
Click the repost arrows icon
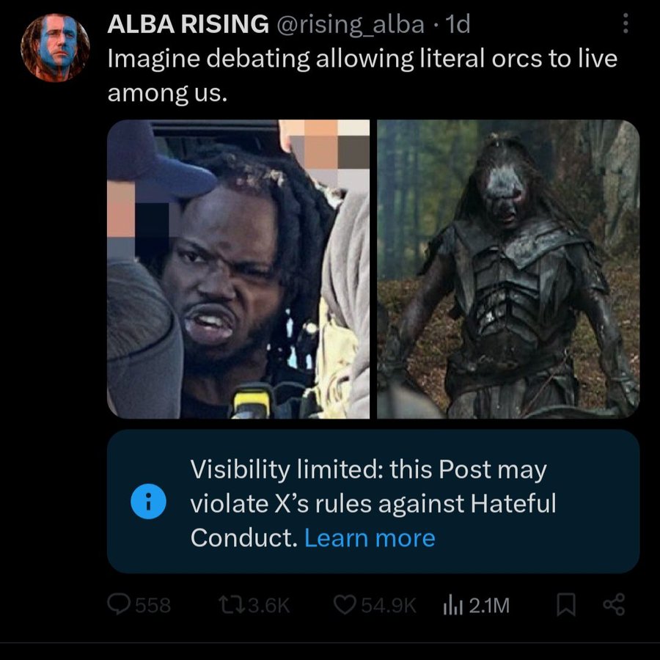(x=232, y=605)
